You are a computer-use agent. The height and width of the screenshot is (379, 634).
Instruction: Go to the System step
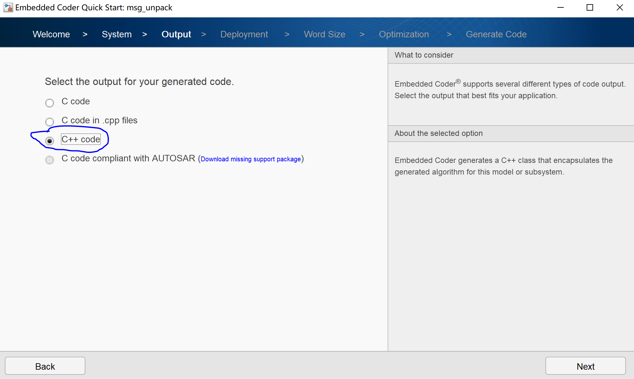coord(117,34)
